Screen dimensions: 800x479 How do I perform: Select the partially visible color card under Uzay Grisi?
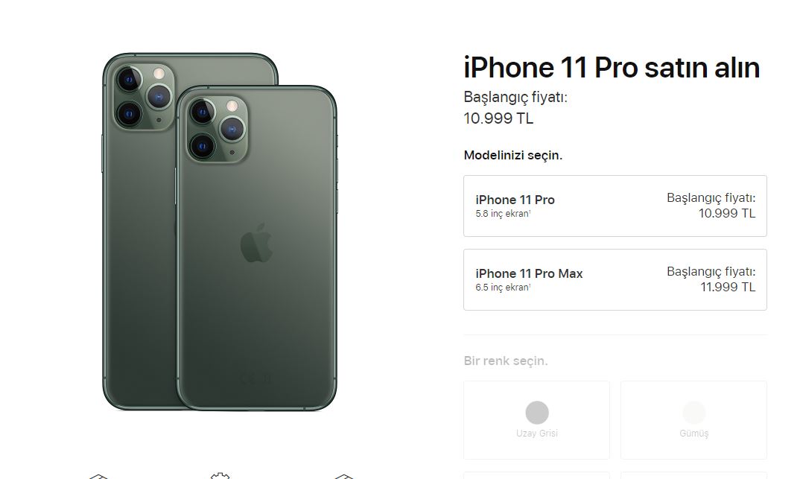pos(537,475)
